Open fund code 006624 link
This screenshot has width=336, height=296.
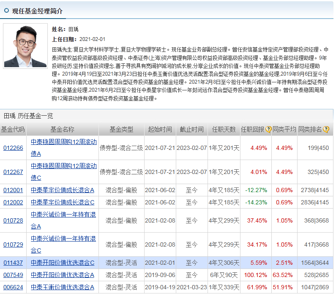point(13,287)
